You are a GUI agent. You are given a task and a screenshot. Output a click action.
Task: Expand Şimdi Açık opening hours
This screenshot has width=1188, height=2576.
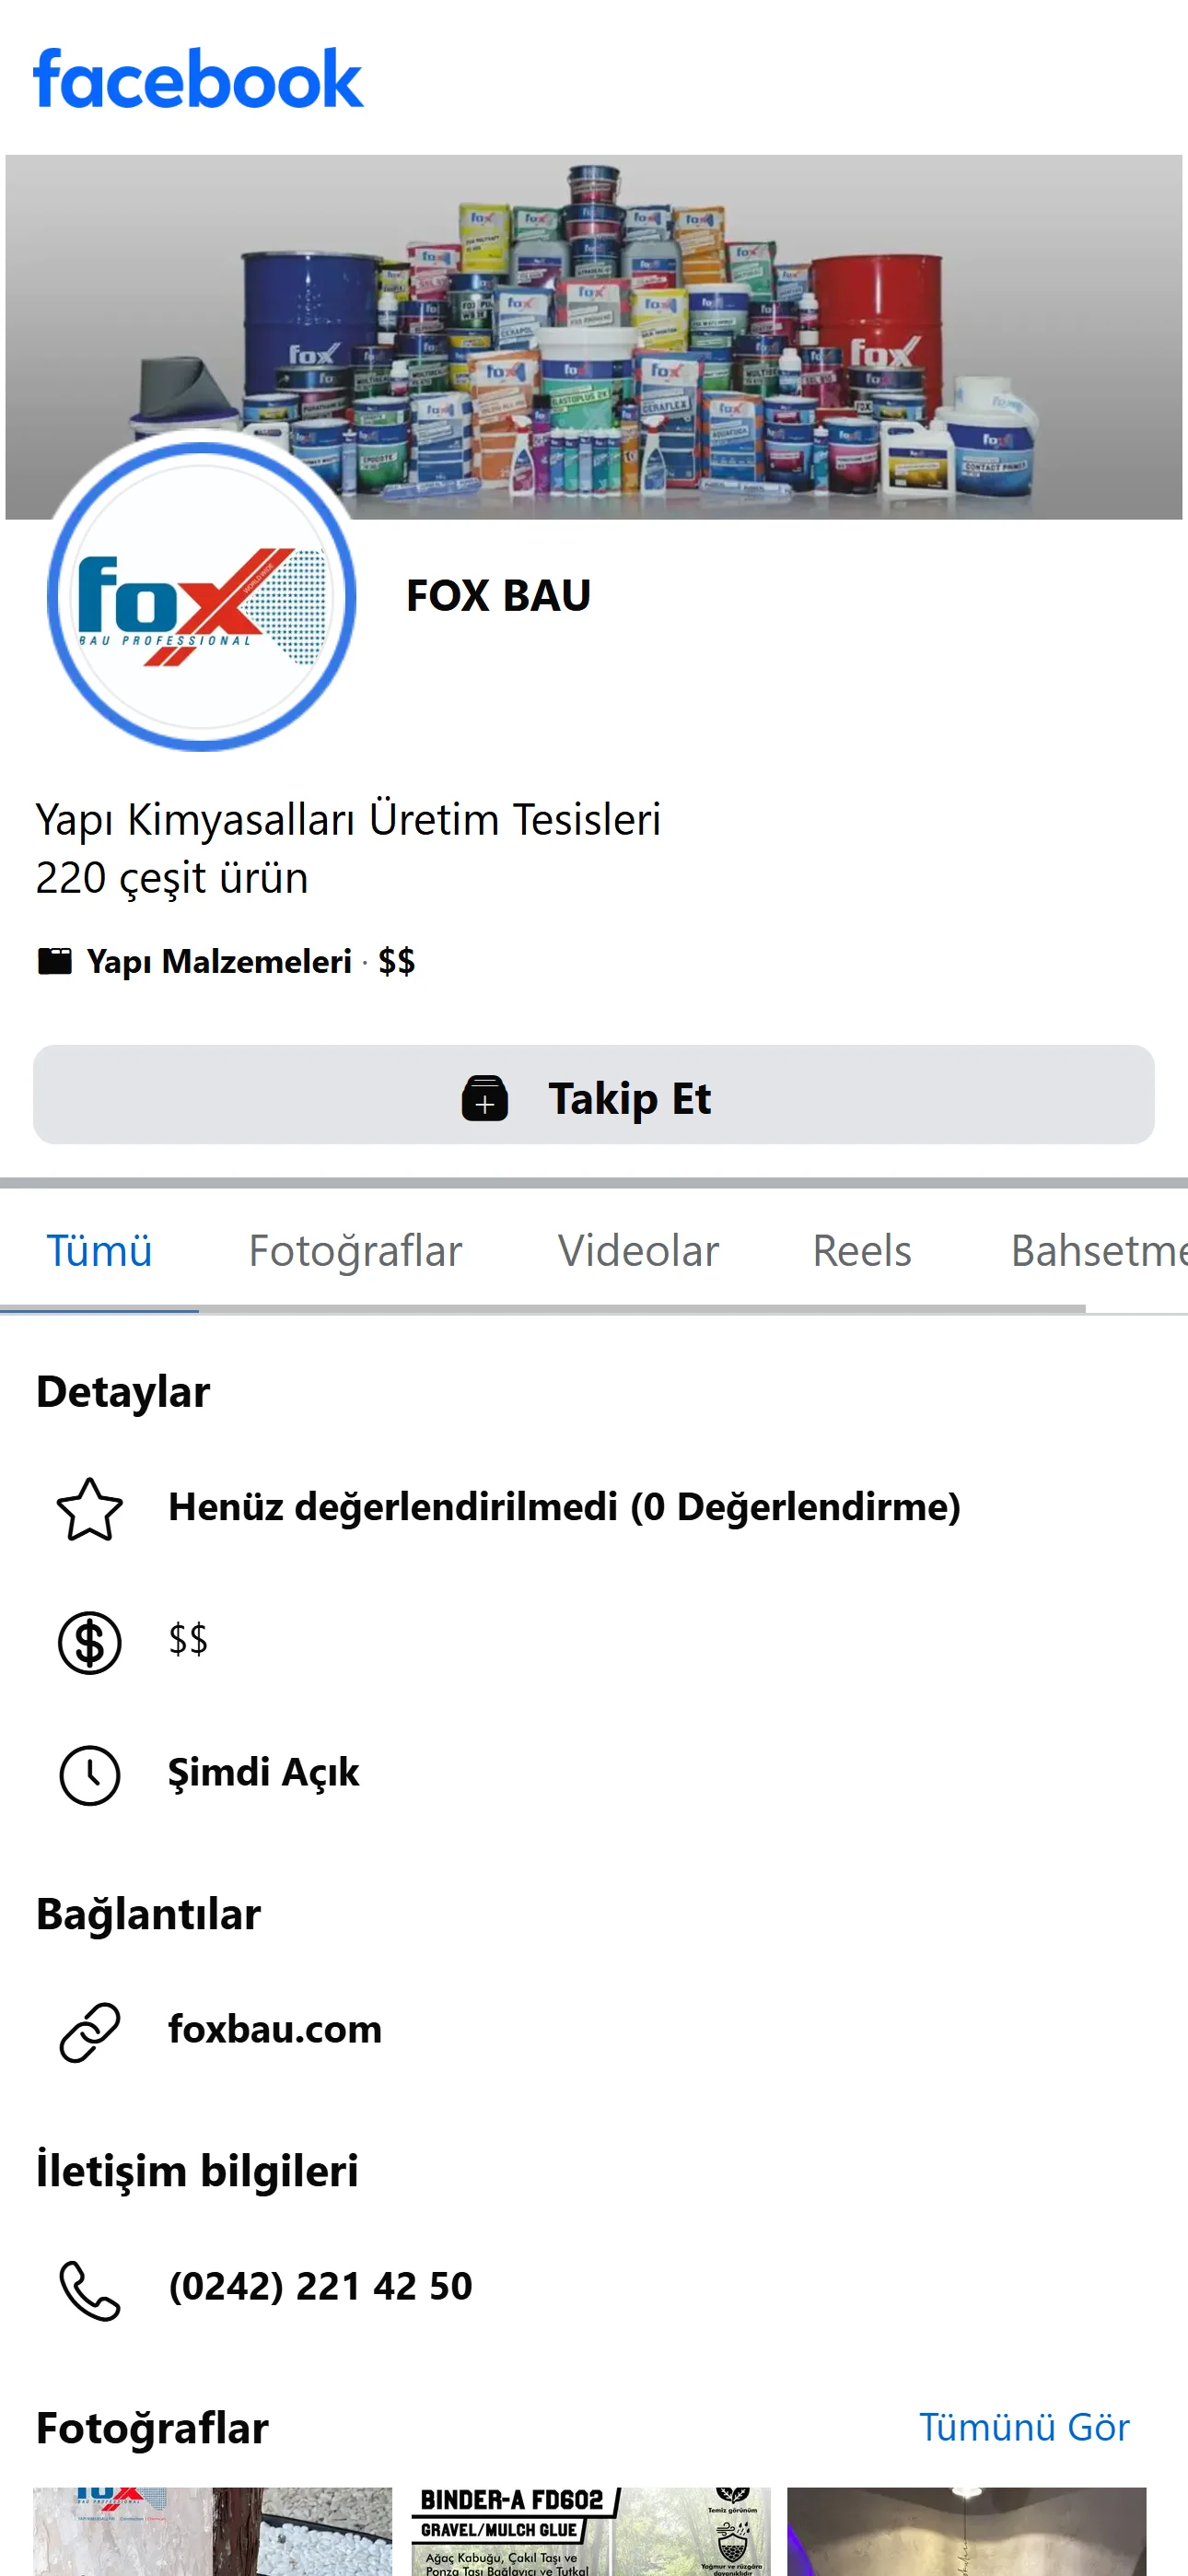[263, 1773]
